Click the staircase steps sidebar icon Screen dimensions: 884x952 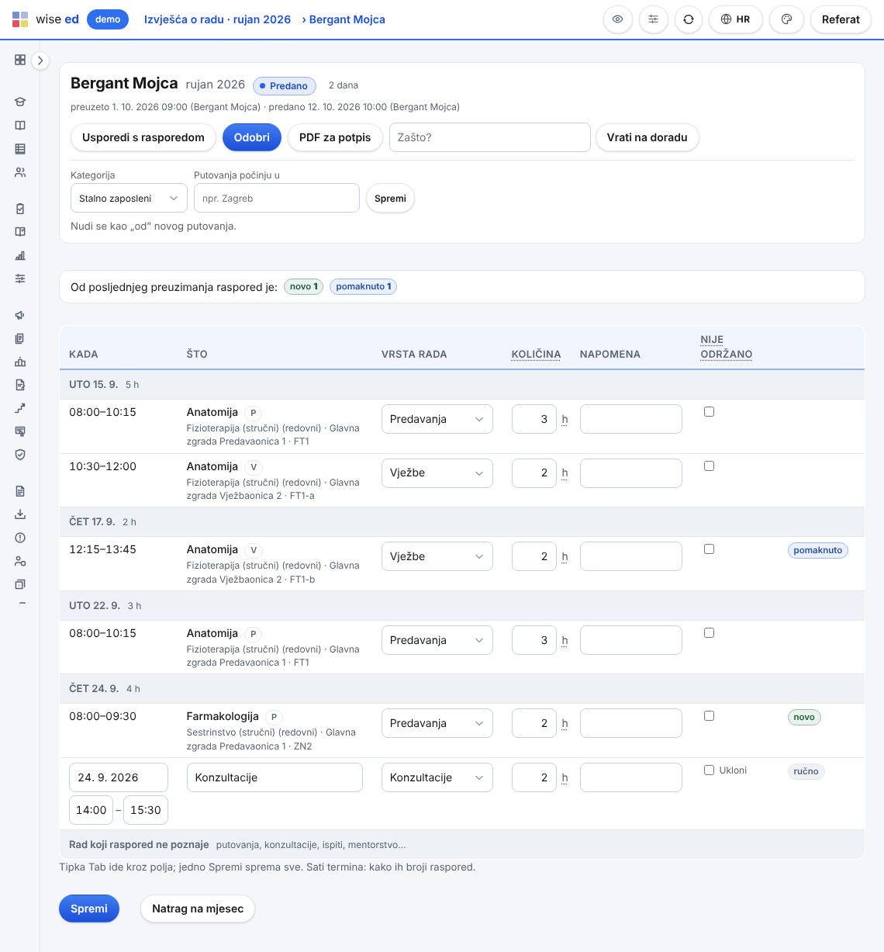pos(20,408)
